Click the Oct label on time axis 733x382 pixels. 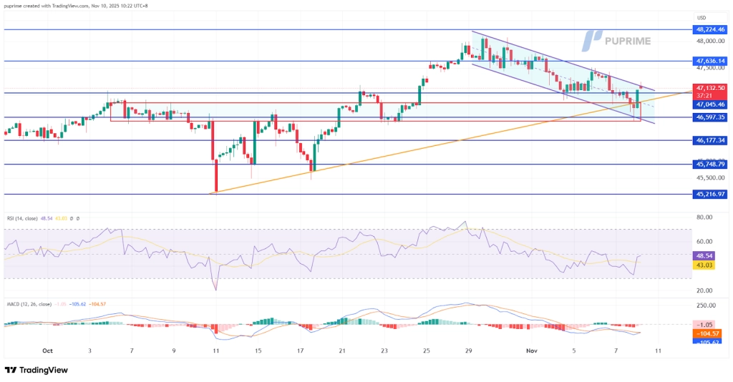[x=47, y=351]
